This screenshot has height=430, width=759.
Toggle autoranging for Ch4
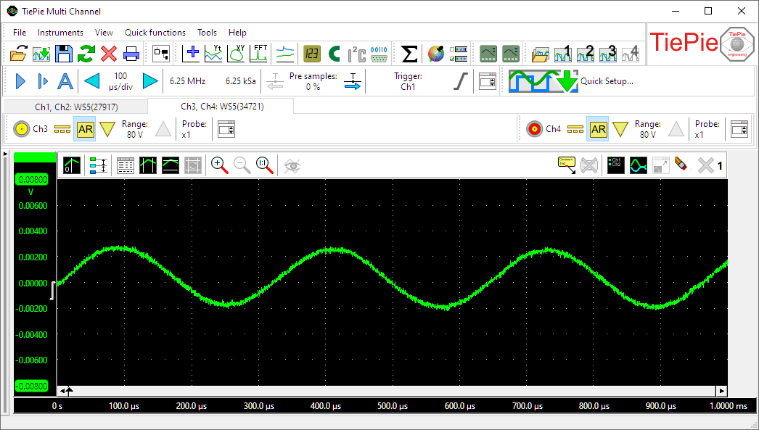click(x=597, y=129)
